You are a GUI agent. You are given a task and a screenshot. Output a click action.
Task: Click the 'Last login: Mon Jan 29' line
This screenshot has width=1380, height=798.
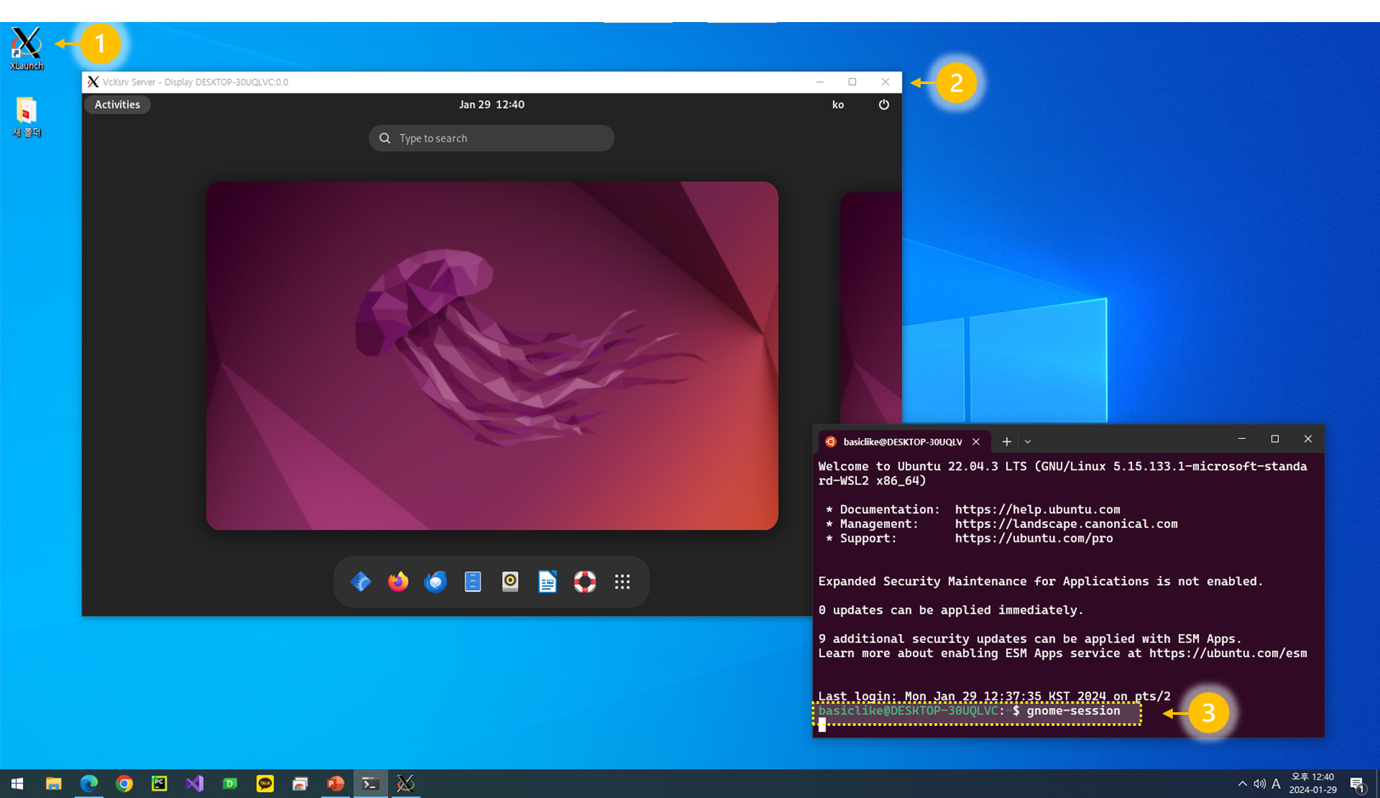point(994,696)
